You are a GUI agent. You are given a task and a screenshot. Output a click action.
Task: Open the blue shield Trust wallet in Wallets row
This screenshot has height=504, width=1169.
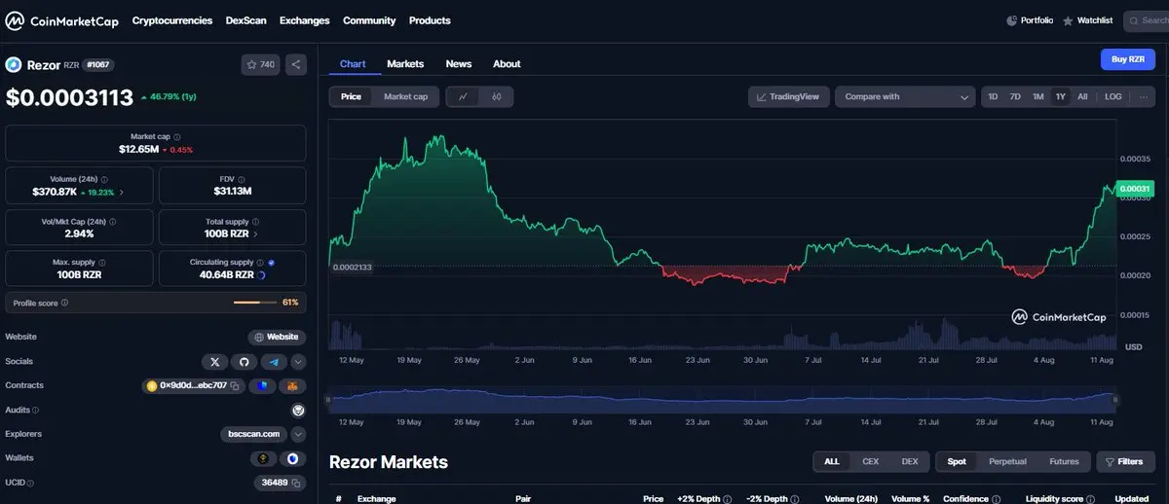pyautogui.click(x=292, y=458)
